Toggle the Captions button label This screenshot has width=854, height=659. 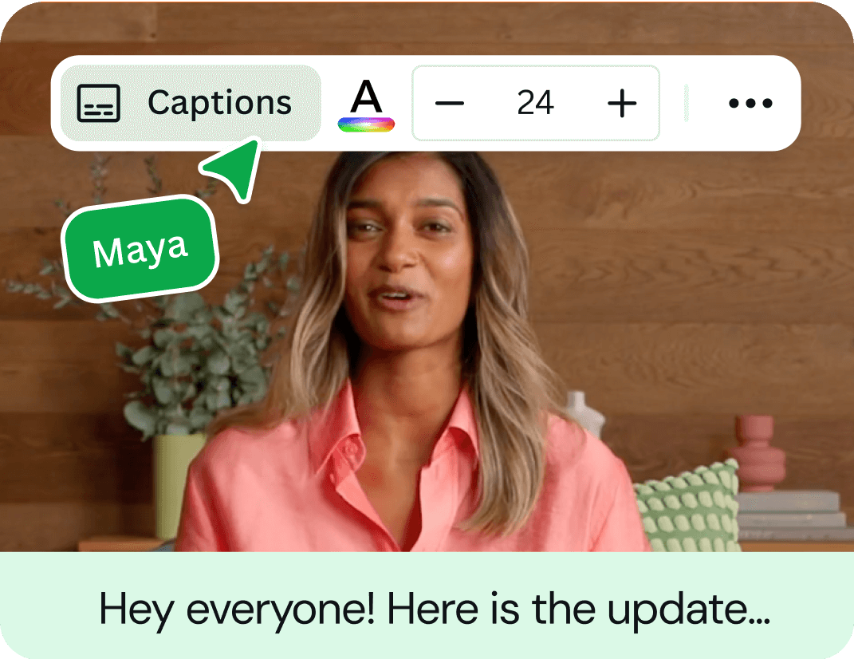(x=219, y=102)
